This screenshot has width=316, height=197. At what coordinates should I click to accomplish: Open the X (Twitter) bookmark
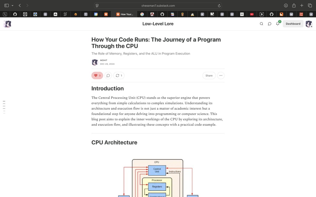(5, 14)
